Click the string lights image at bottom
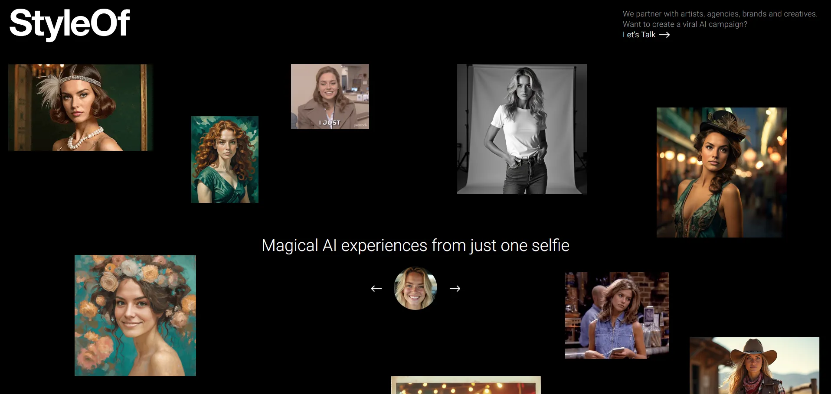This screenshot has height=394, width=831. click(465, 385)
